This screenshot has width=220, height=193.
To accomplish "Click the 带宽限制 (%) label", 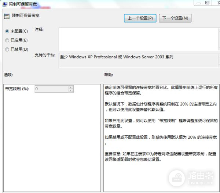I will (x=17, y=89).
